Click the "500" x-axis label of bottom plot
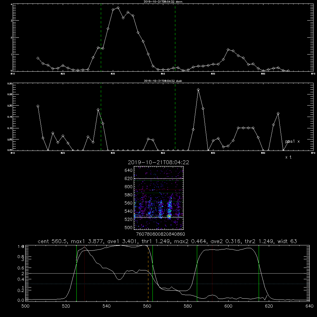The width and height of the screenshot is (317, 317). [x=25, y=306]
